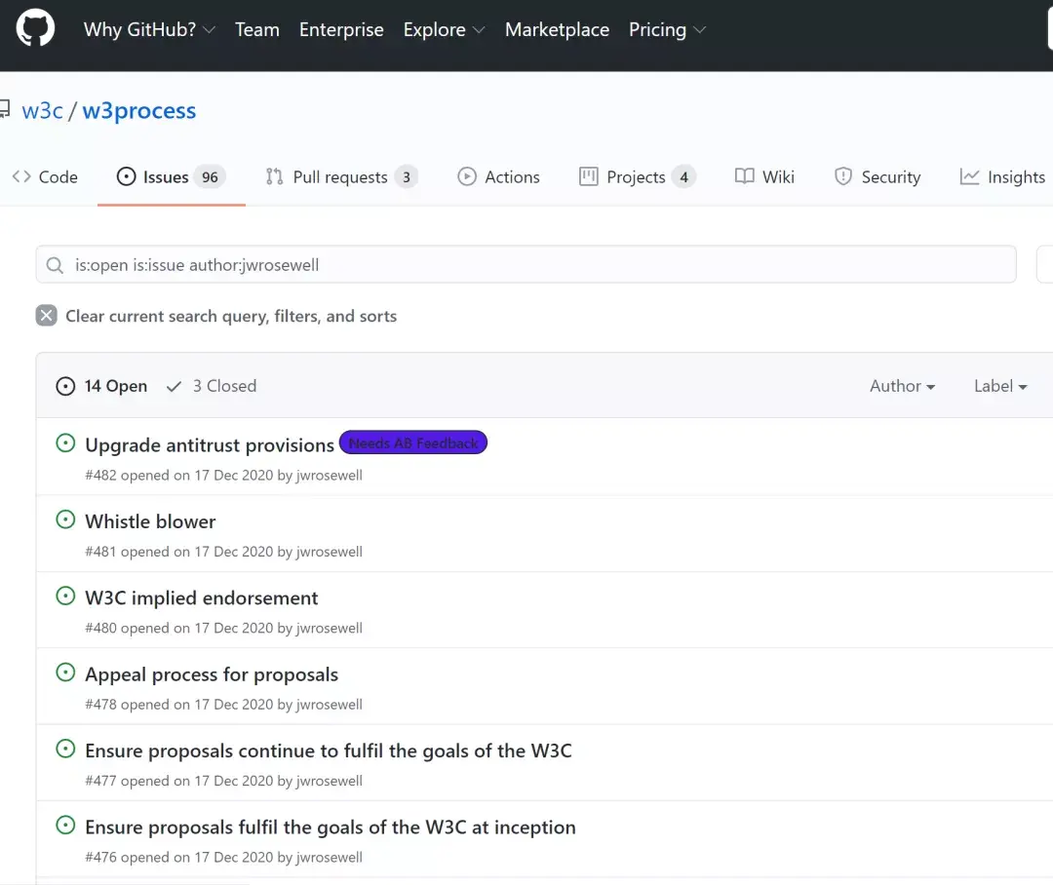Screen dimensions: 1053x885
Task: Click open-issue icon beside Appeal process for proposals
Action: coord(65,673)
